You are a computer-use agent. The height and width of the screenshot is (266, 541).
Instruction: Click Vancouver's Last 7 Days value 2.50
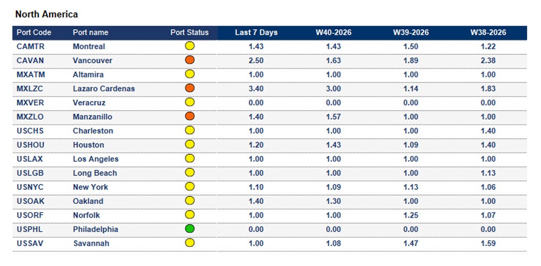[x=256, y=60]
